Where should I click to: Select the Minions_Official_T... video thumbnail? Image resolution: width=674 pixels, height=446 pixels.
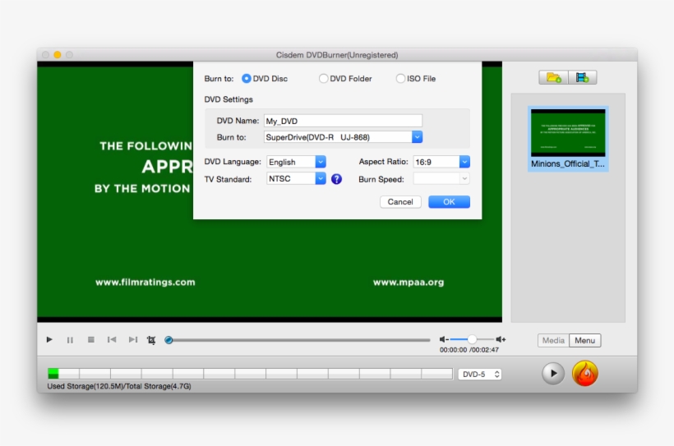click(x=568, y=139)
